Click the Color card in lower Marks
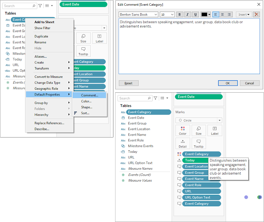The image size is (264, 222). (183, 131)
